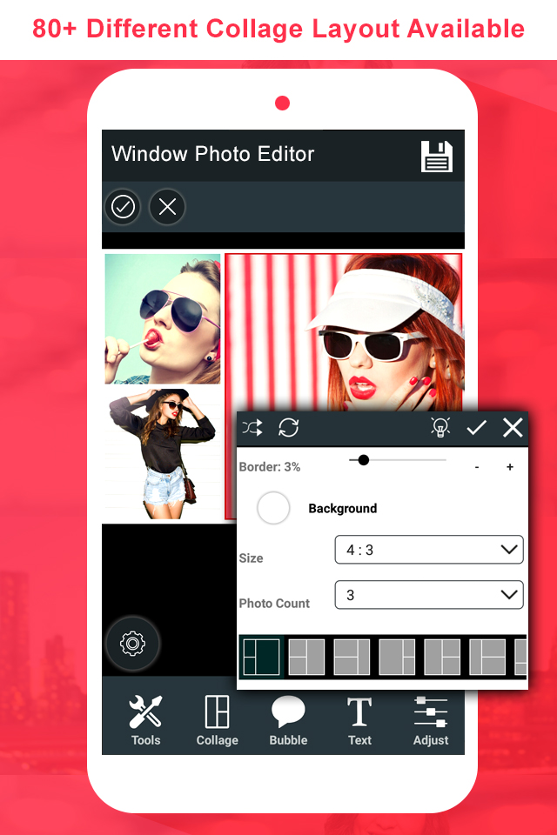The height and width of the screenshot is (835, 557).
Task: Accept edits with the circled checkmark button
Action: (123, 207)
